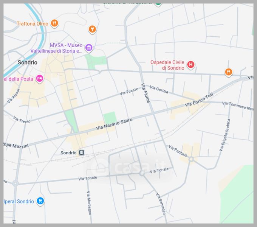Click the Via Fiume street label
Viewport: 257px width, 227px height.
click(146, 93)
